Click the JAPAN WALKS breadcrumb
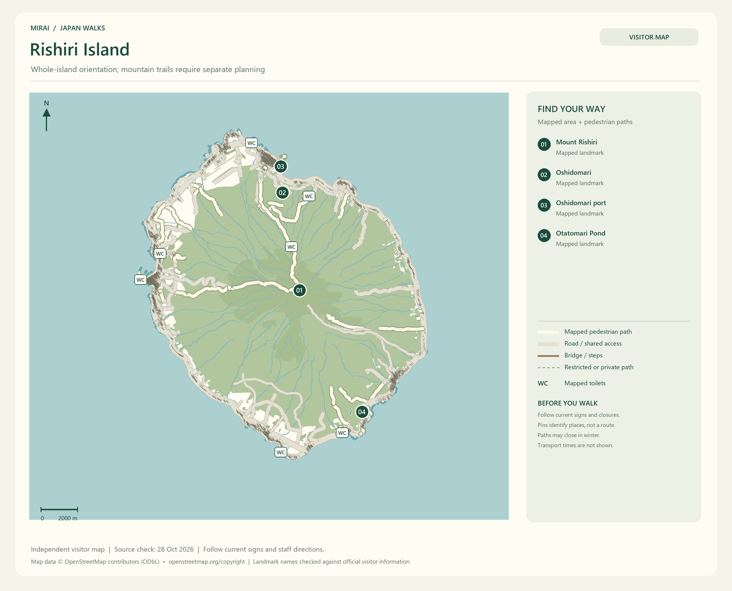The width and height of the screenshot is (732, 591). (x=82, y=28)
